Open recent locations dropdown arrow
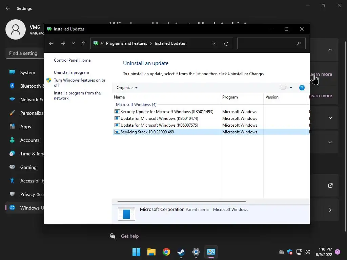Screen dimensions: 347x260 click(73, 43)
